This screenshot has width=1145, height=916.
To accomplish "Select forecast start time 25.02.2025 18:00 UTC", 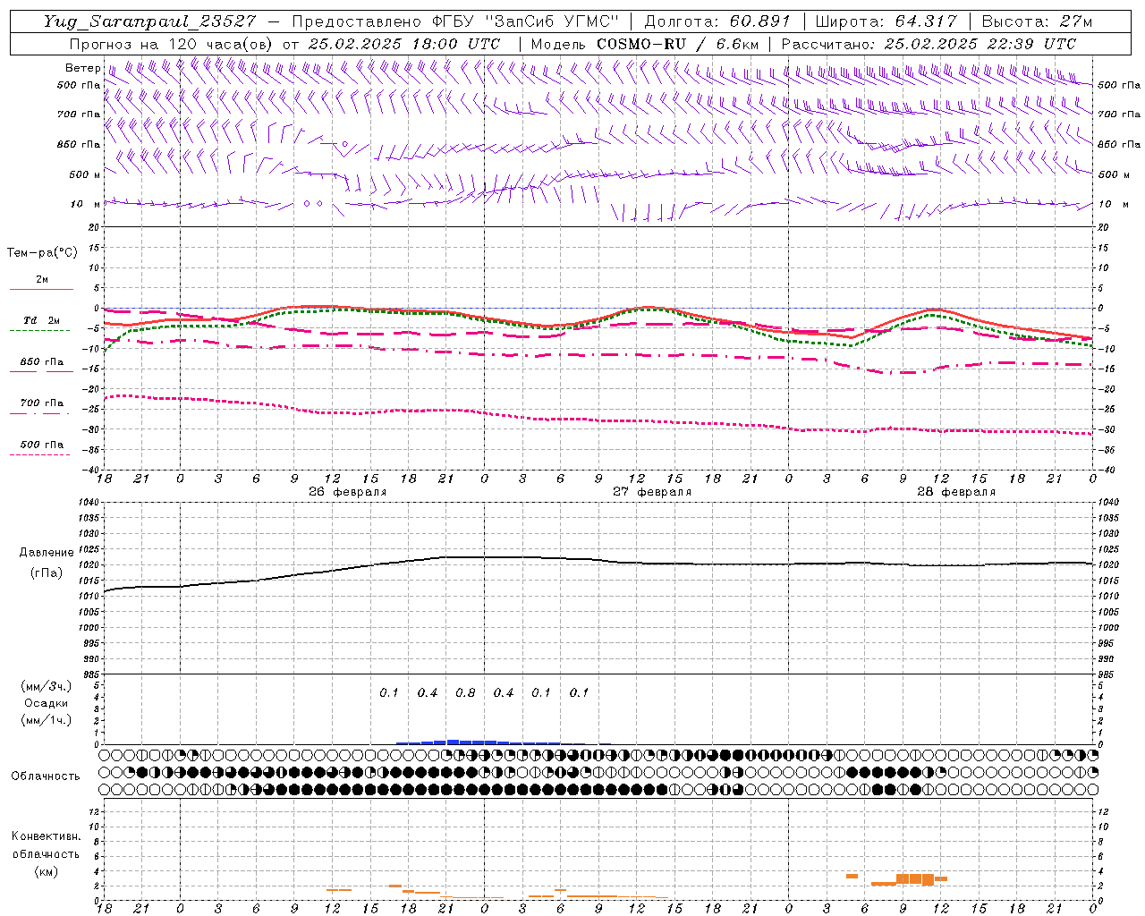I will 404,44.
